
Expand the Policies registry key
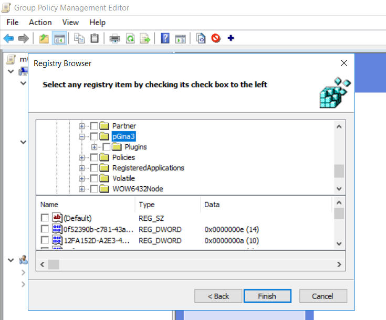pyautogui.click(x=82, y=157)
